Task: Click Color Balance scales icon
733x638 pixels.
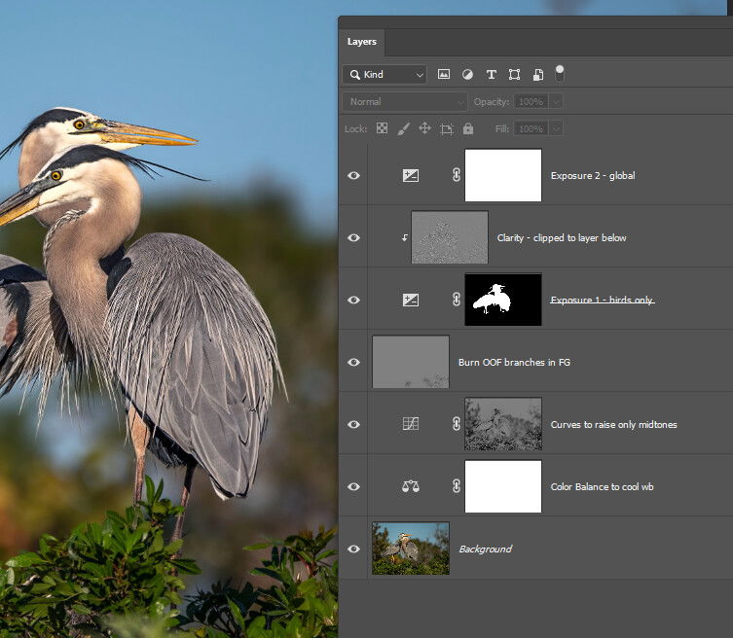Action: [411, 486]
